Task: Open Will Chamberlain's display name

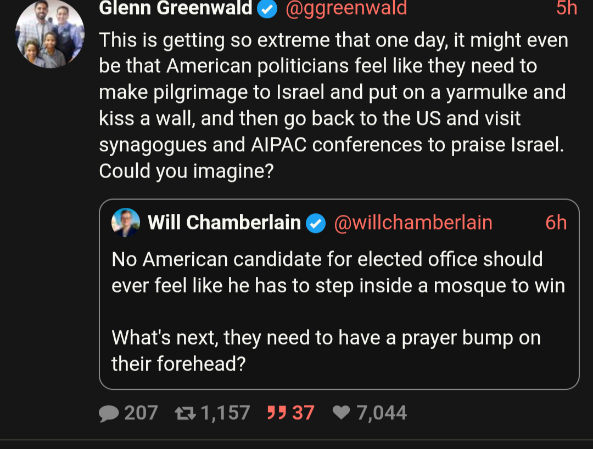Action: (x=224, y=223)
